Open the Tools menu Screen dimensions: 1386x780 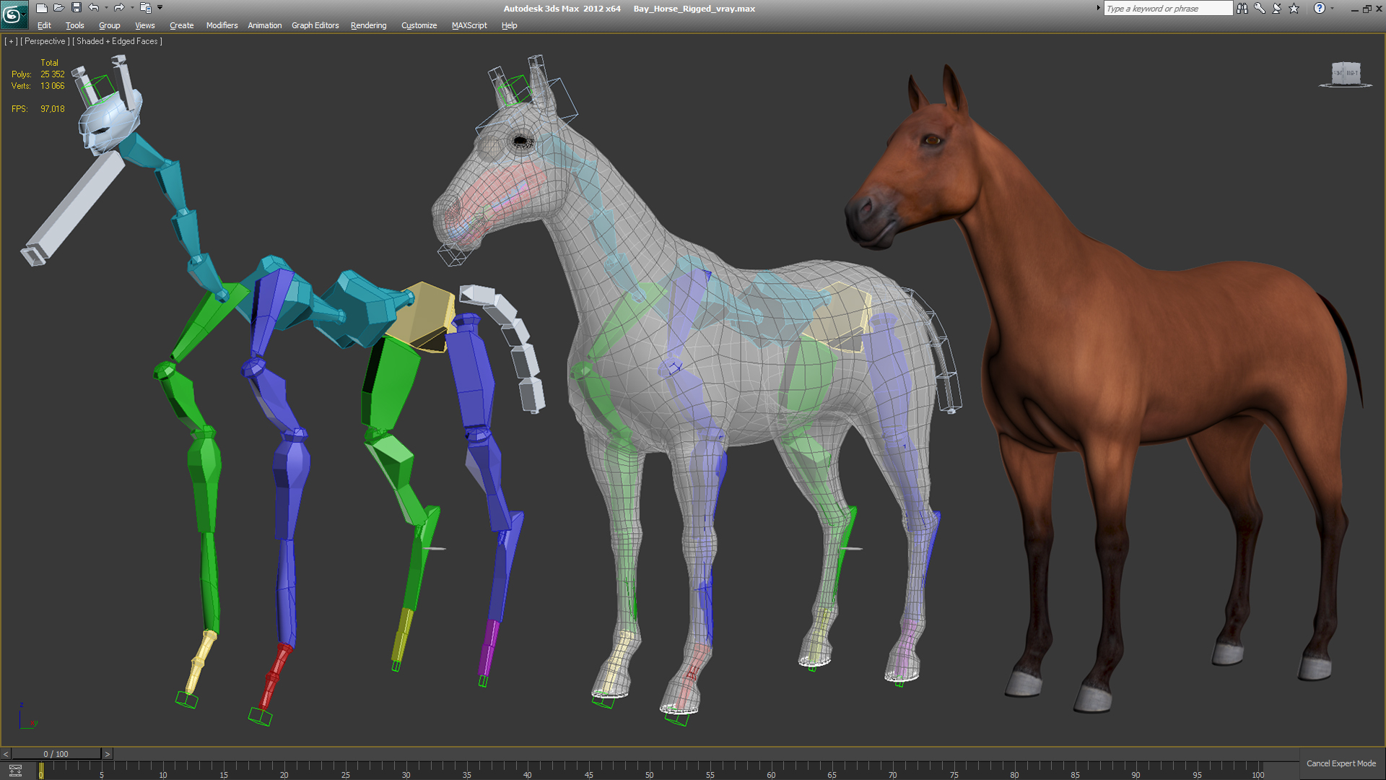click(75, 25)
